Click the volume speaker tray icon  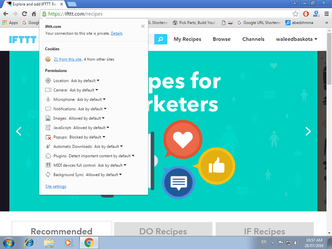click(x=296, y=243)
